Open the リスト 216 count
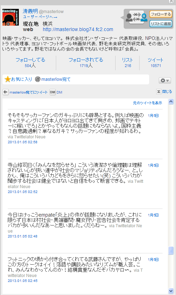The width and height of the screenshot is (176, 295). click(128, 63)
